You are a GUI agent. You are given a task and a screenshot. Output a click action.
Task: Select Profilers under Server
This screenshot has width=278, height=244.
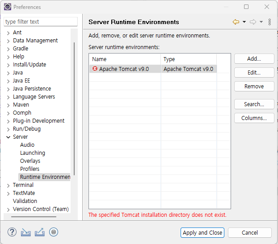[29, 169]
